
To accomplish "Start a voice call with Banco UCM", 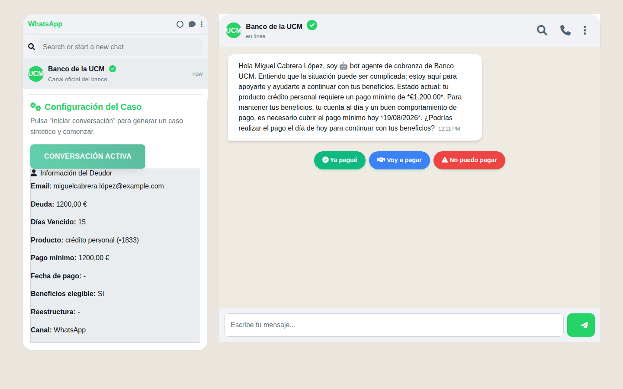I will [565, 30].
